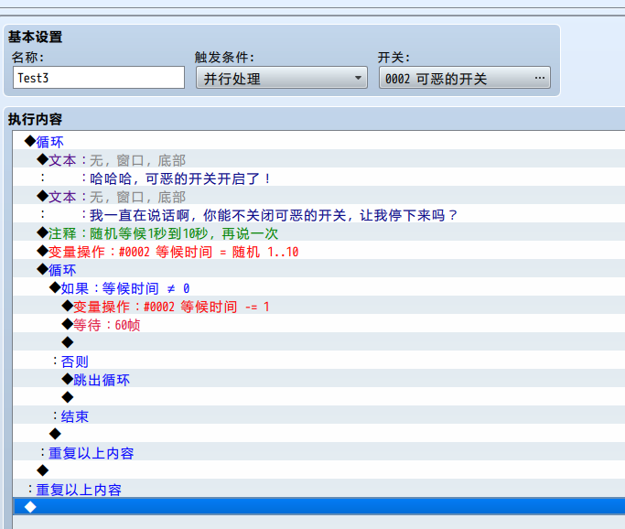The image size is (625, 529).
Task: Select the top-level 循环 command row
Action: coord(318,141)
